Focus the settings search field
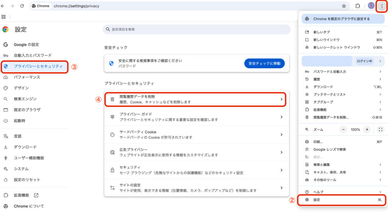Viewport: 388px width, 218px height. [x=197, y=29]
